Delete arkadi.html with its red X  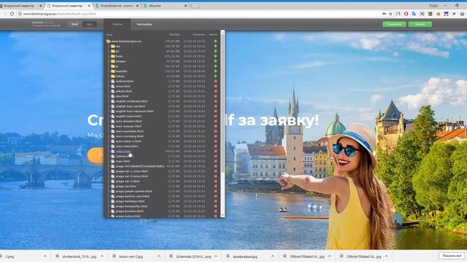215,91
